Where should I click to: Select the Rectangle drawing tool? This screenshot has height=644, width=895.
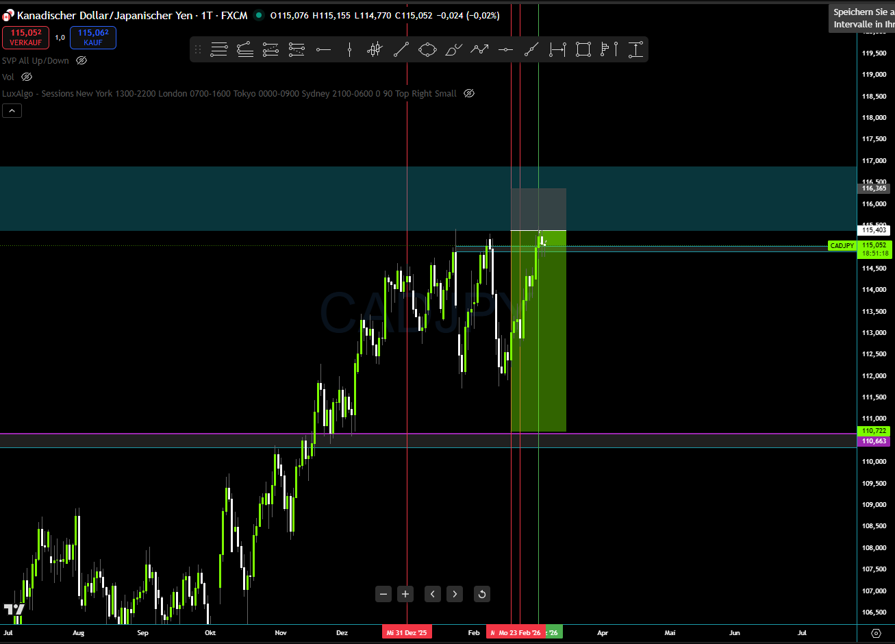(583, 49)
